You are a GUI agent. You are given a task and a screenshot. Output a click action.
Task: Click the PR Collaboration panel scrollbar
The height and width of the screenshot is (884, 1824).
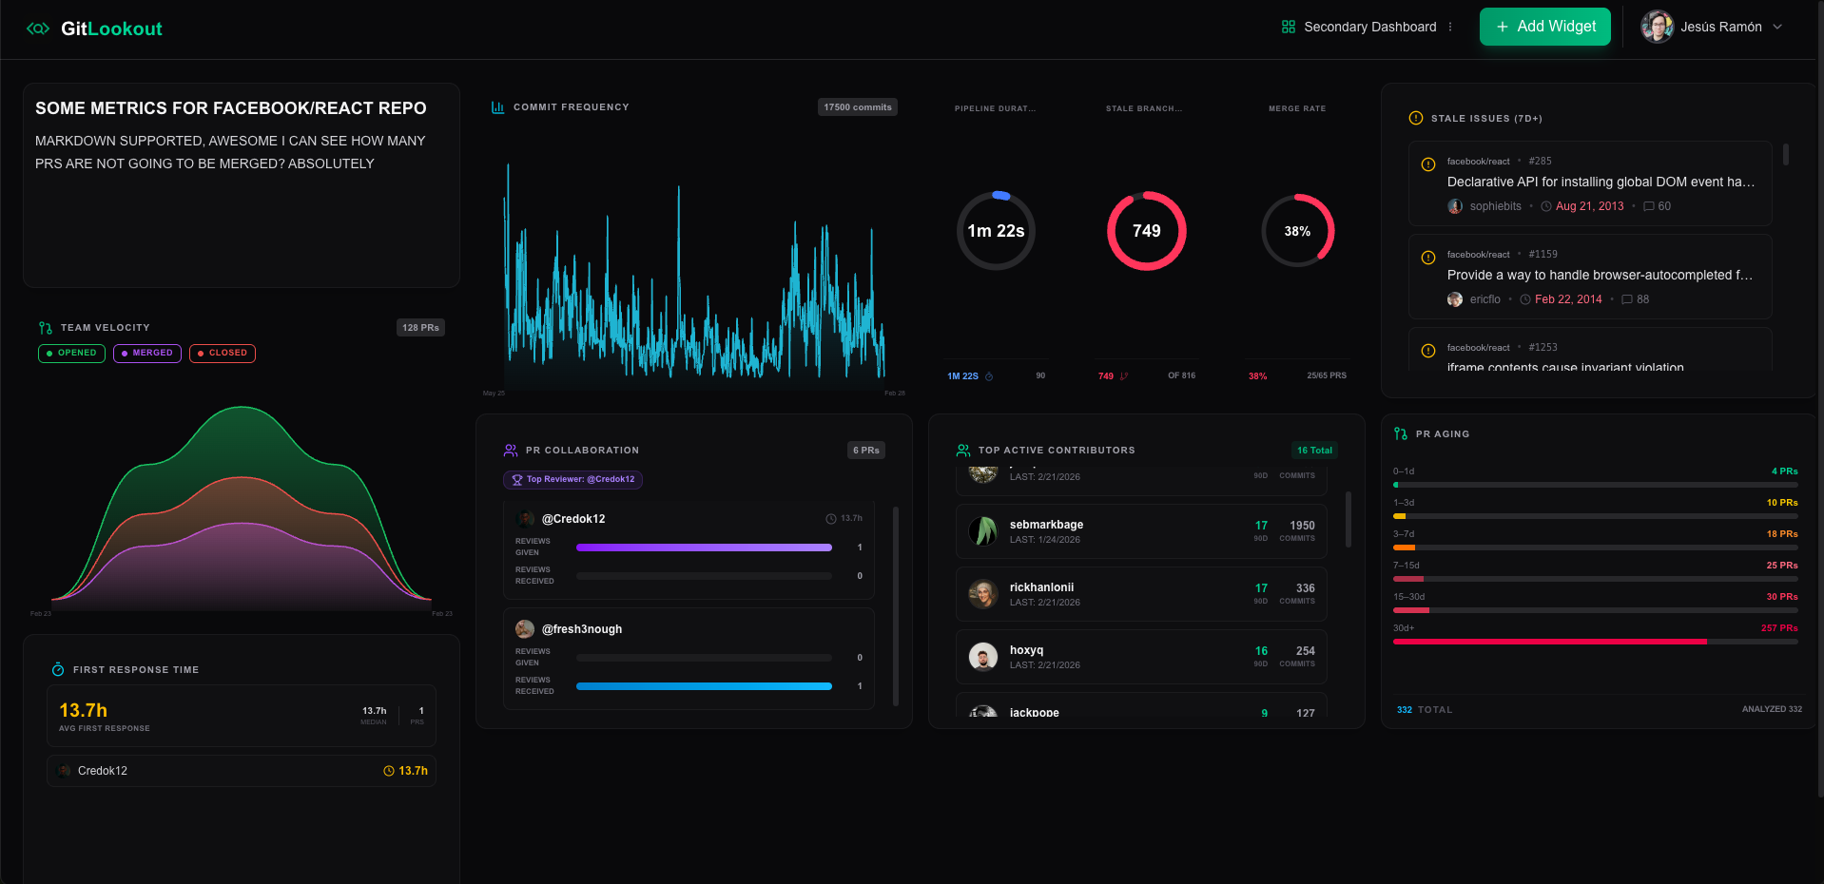coord(896,605)
